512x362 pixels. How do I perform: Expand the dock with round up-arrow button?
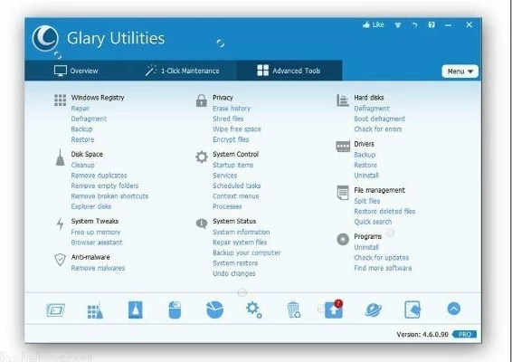(x=453, y=309)
